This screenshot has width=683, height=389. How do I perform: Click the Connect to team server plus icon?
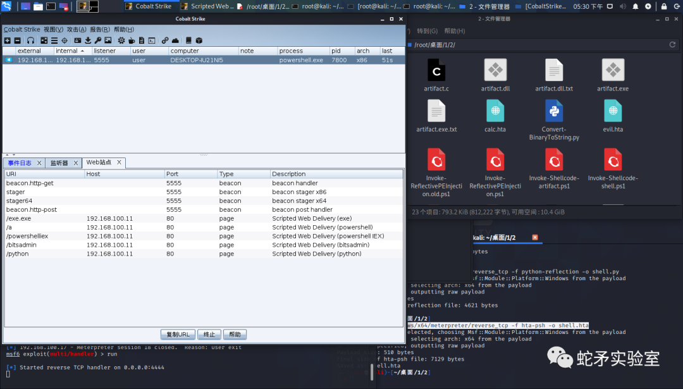pyautogui.click(x=7, y=40)
